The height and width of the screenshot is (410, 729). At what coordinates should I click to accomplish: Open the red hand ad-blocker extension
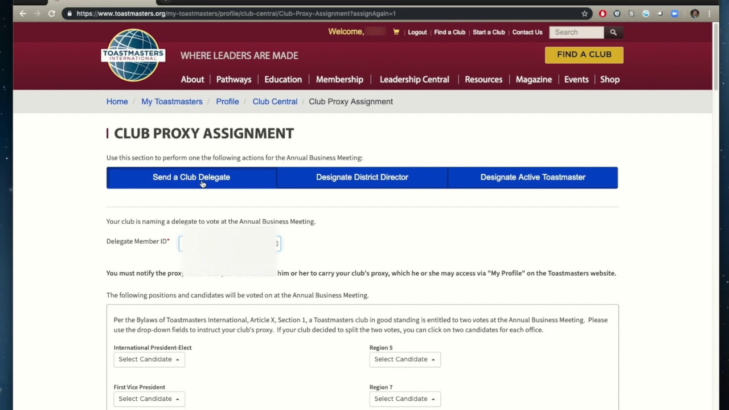603,14
